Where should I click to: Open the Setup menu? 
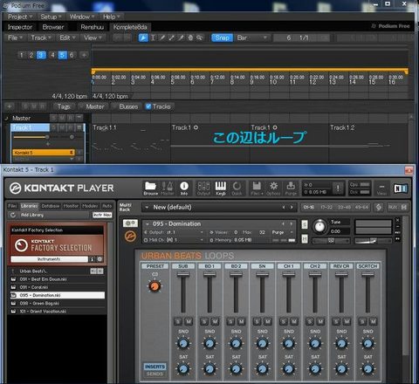(x=51, y=17)
